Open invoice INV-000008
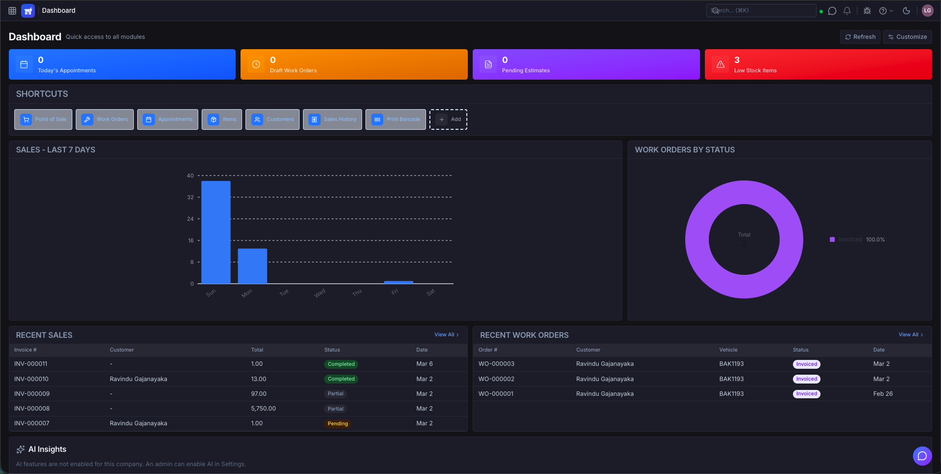The width and height of the screenshot is (941, 474). [x=32, y=409]
